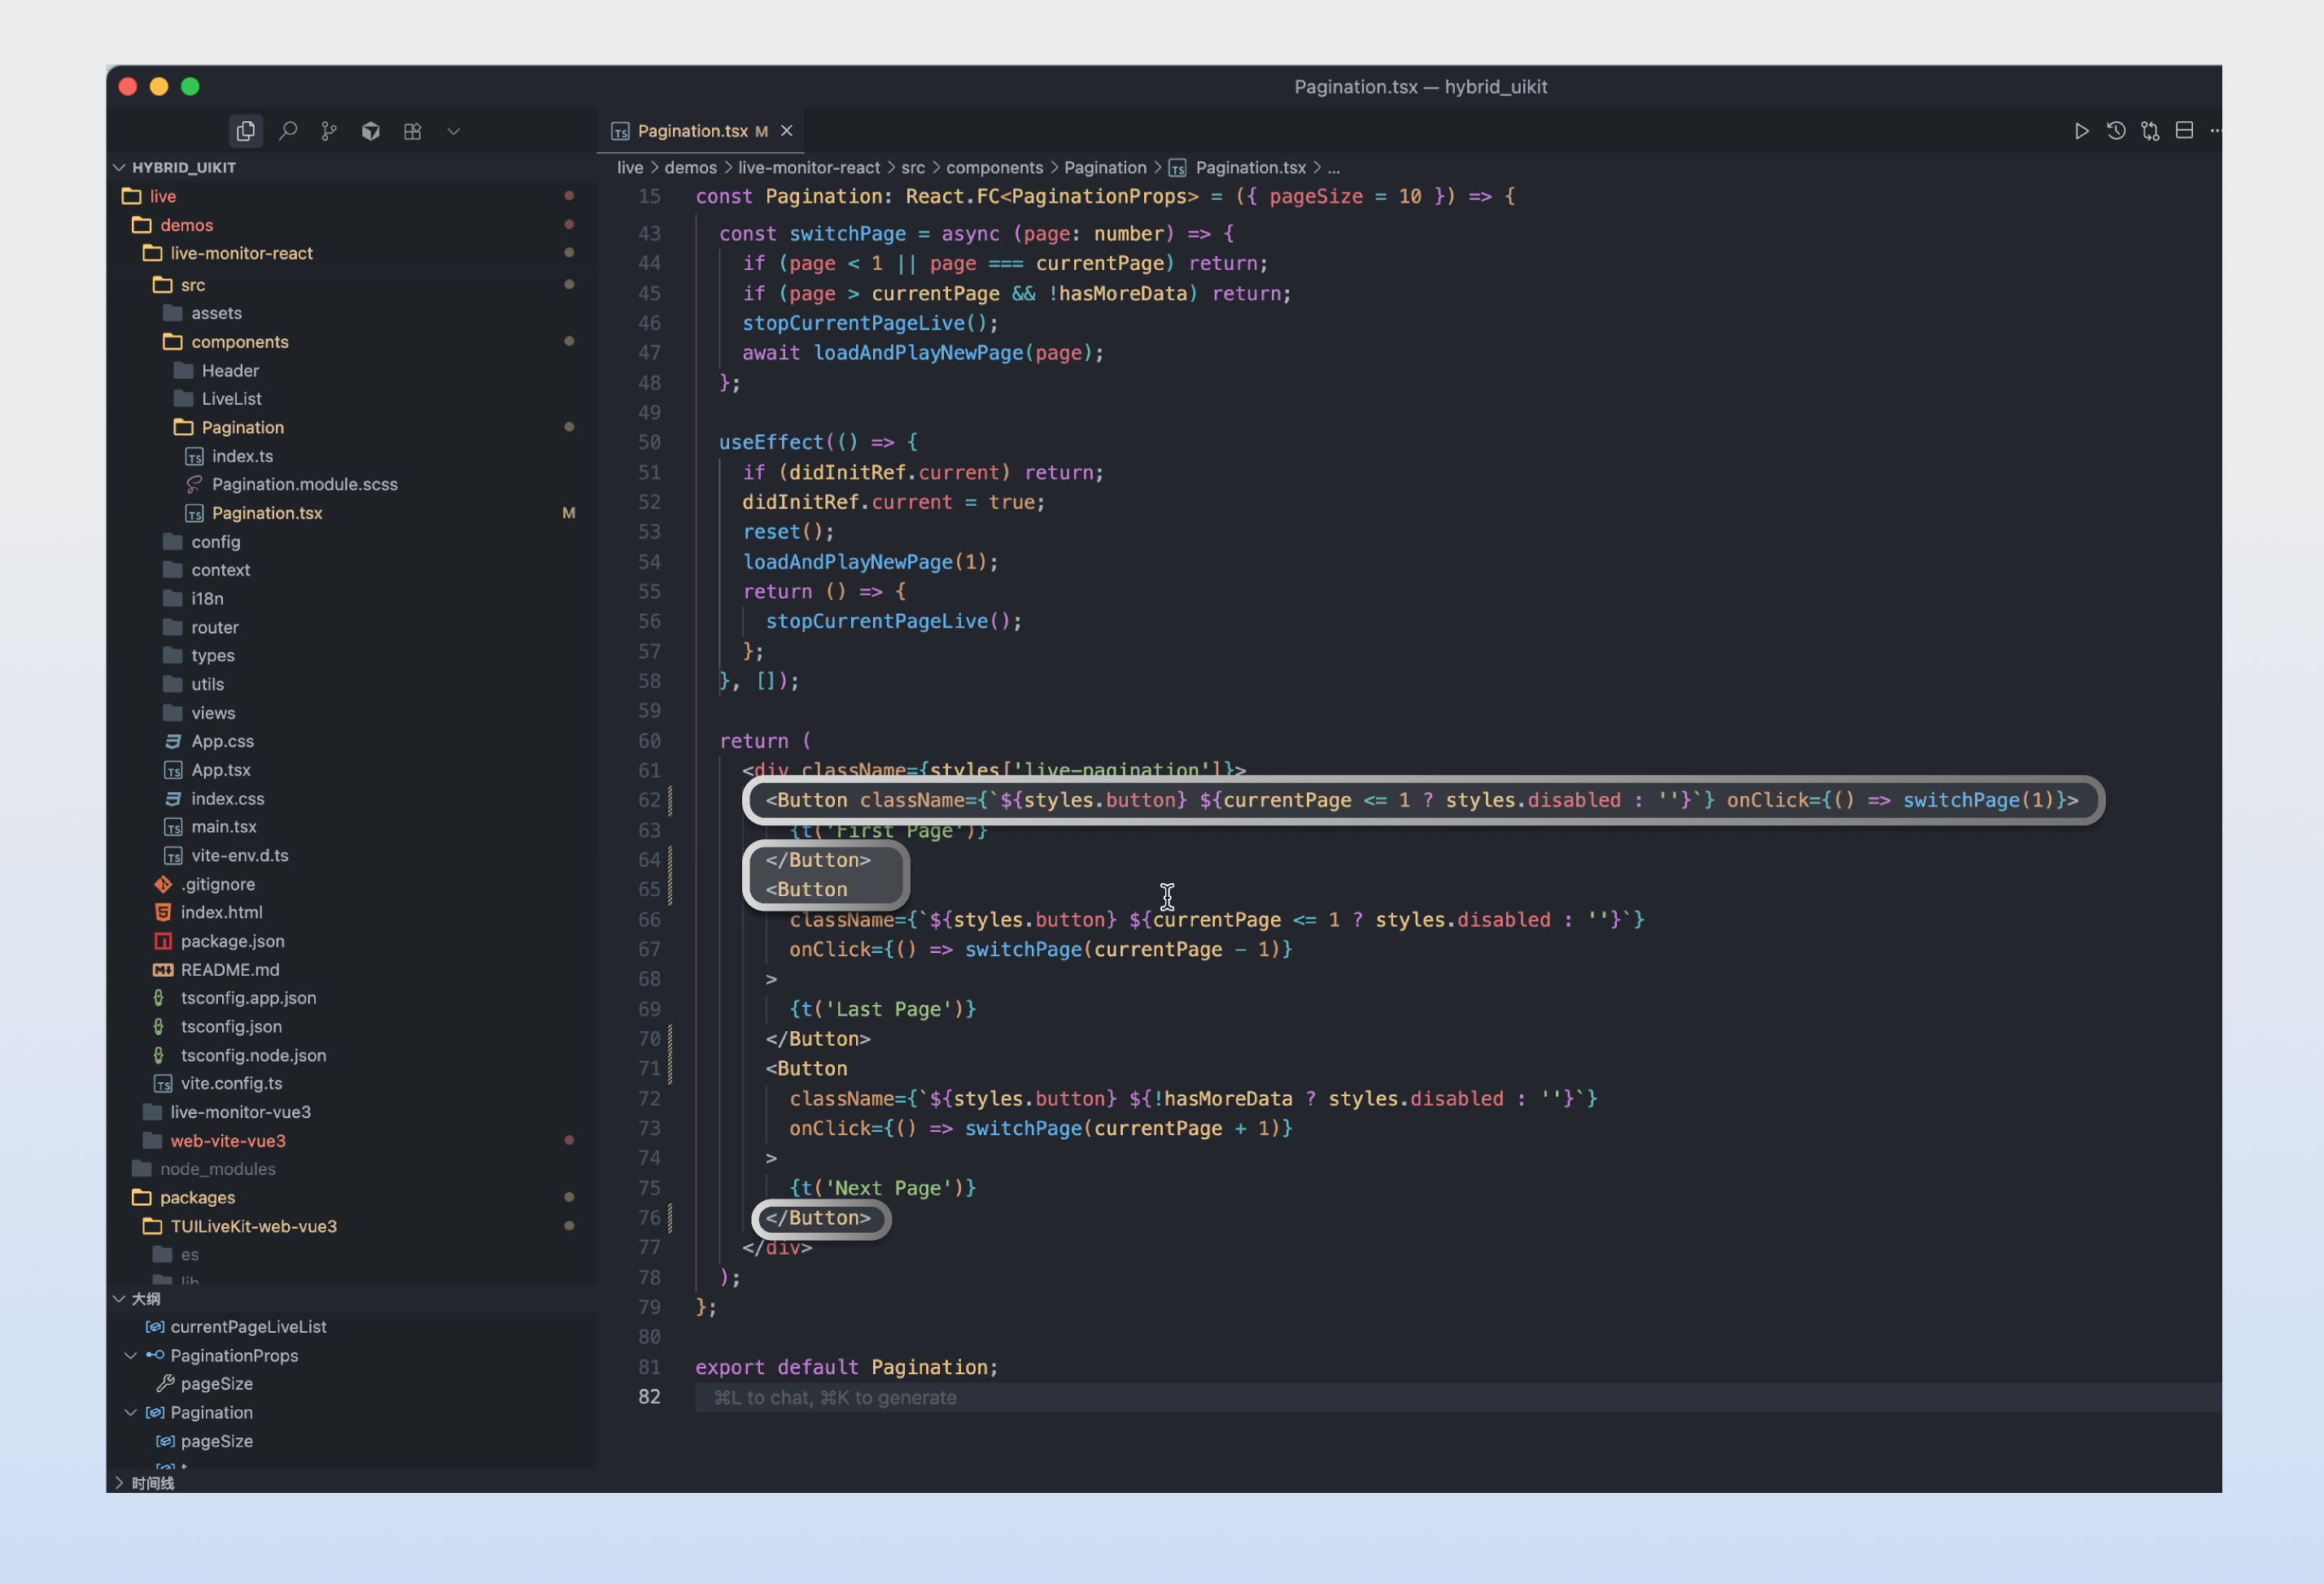2324x1584 pixels.
Task: Open the package.json file
Action: point(232,941)
